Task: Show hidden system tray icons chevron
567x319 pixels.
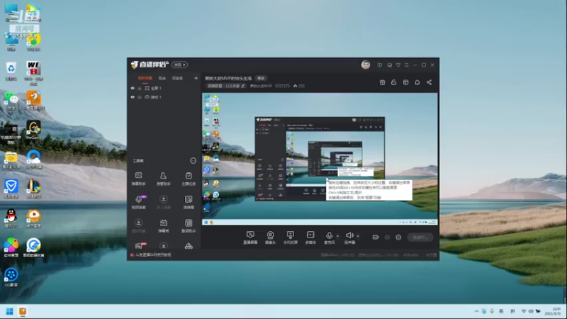Action: point(476,311)
